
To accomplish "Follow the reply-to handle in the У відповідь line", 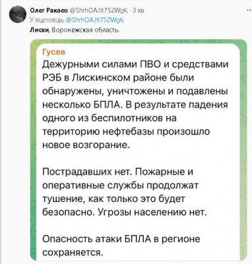I will (95, 20).
